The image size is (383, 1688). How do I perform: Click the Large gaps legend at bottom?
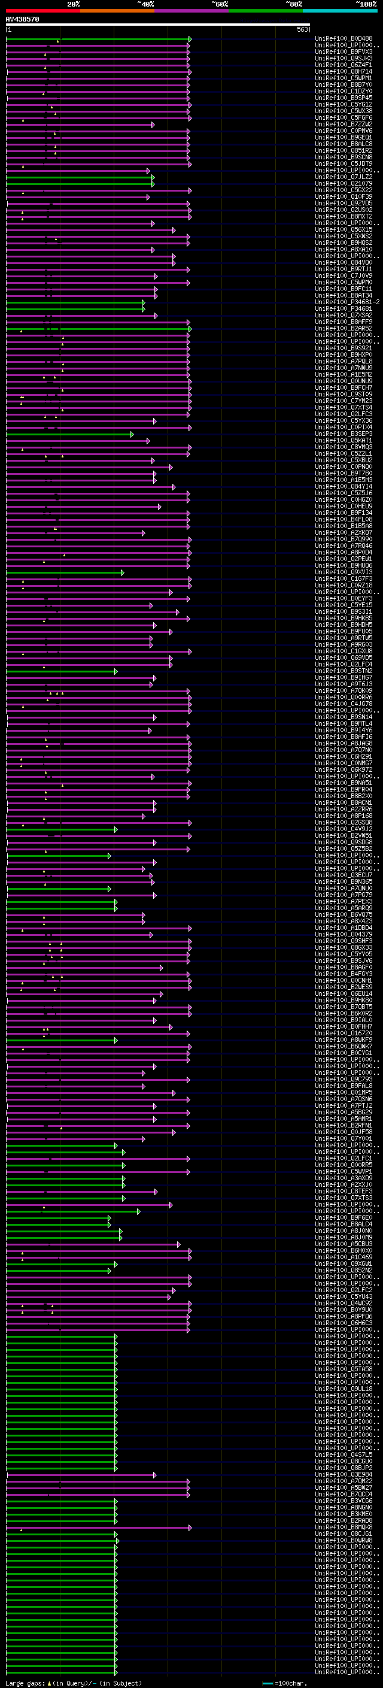(74, 1683)
